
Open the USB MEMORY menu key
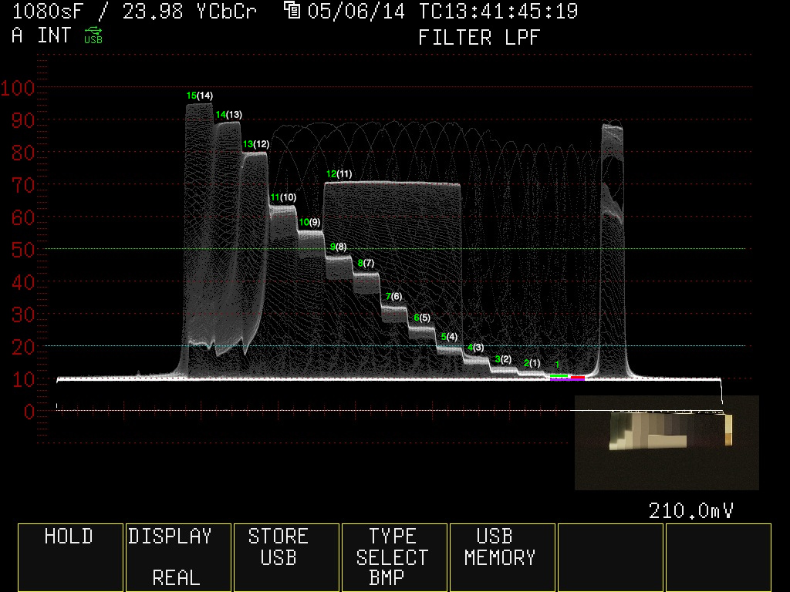pyautogui.click(x=501, y=557)
